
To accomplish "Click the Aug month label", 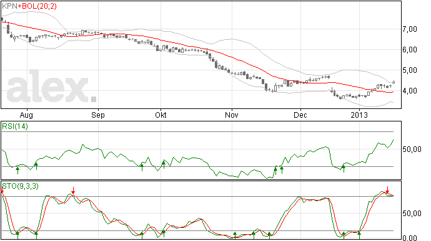I will point(26,115).
